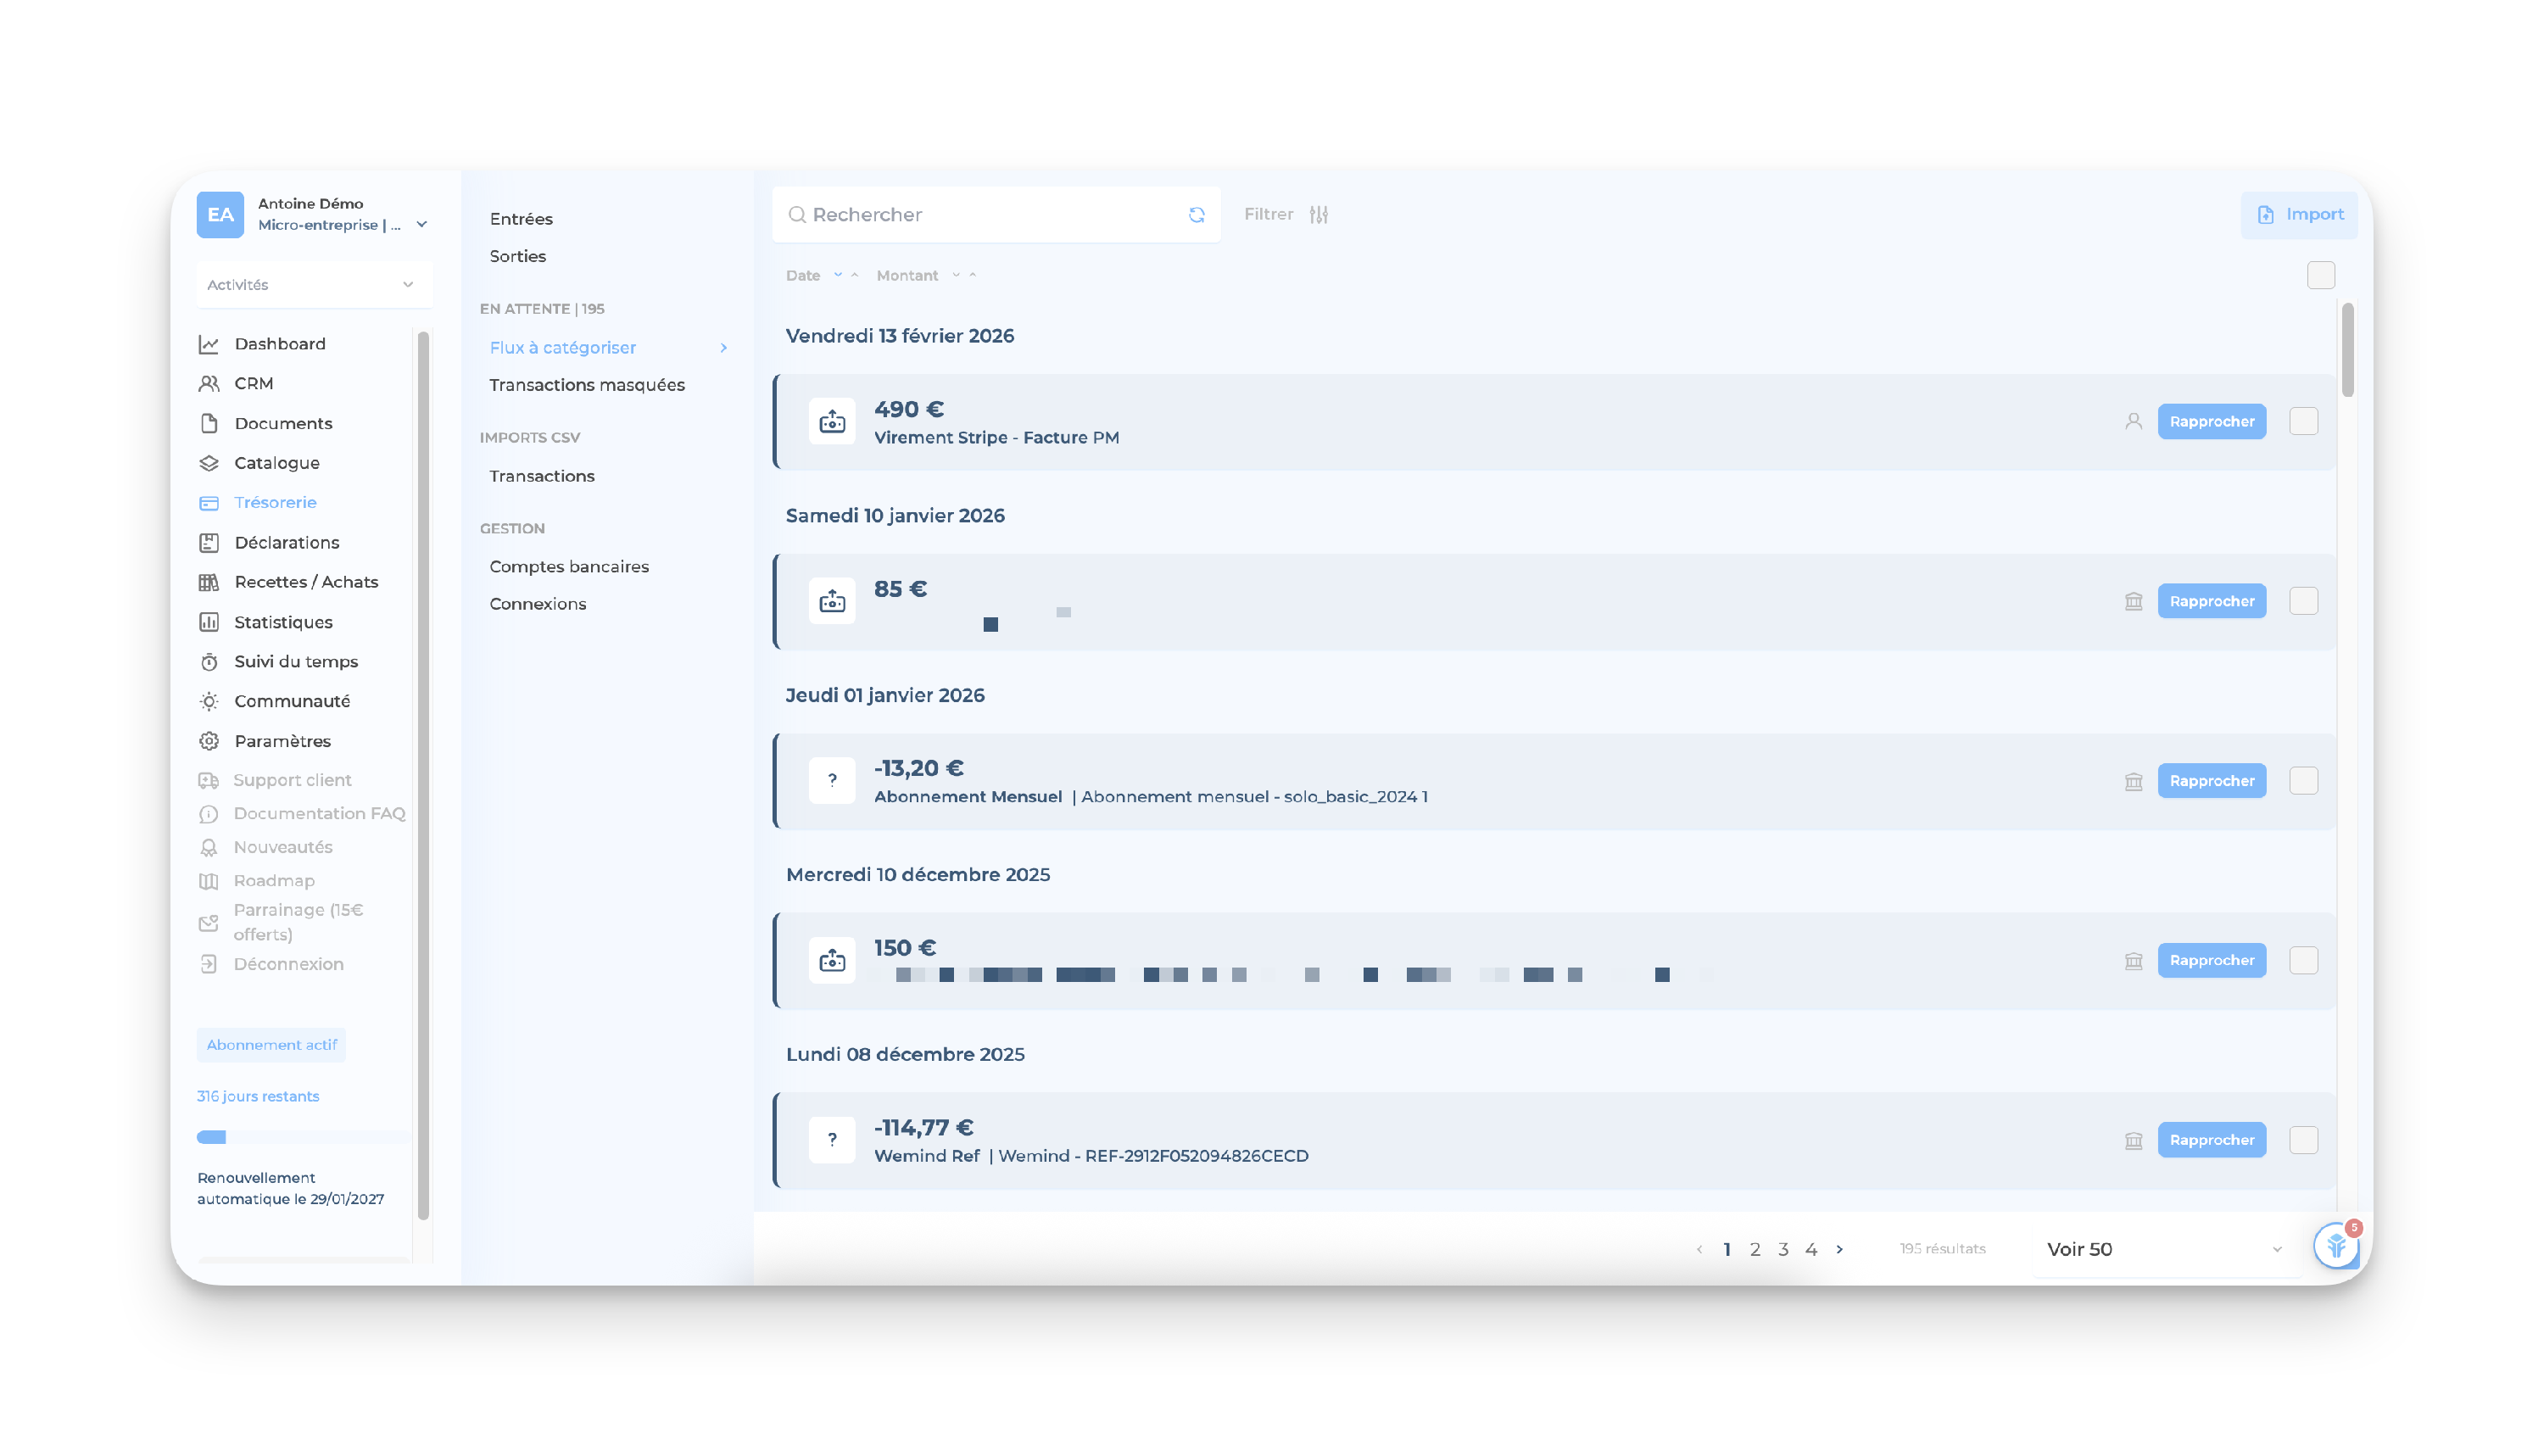
Task: Open the Dashboard chart icon
Action: pos(209,344)
